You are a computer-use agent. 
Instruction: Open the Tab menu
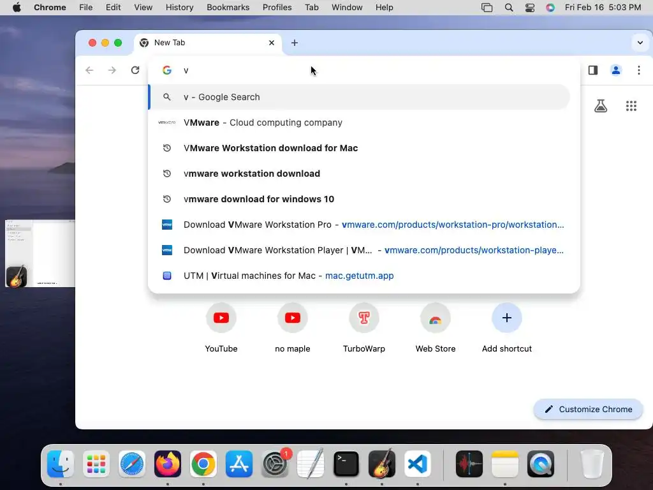coord(311,7)
